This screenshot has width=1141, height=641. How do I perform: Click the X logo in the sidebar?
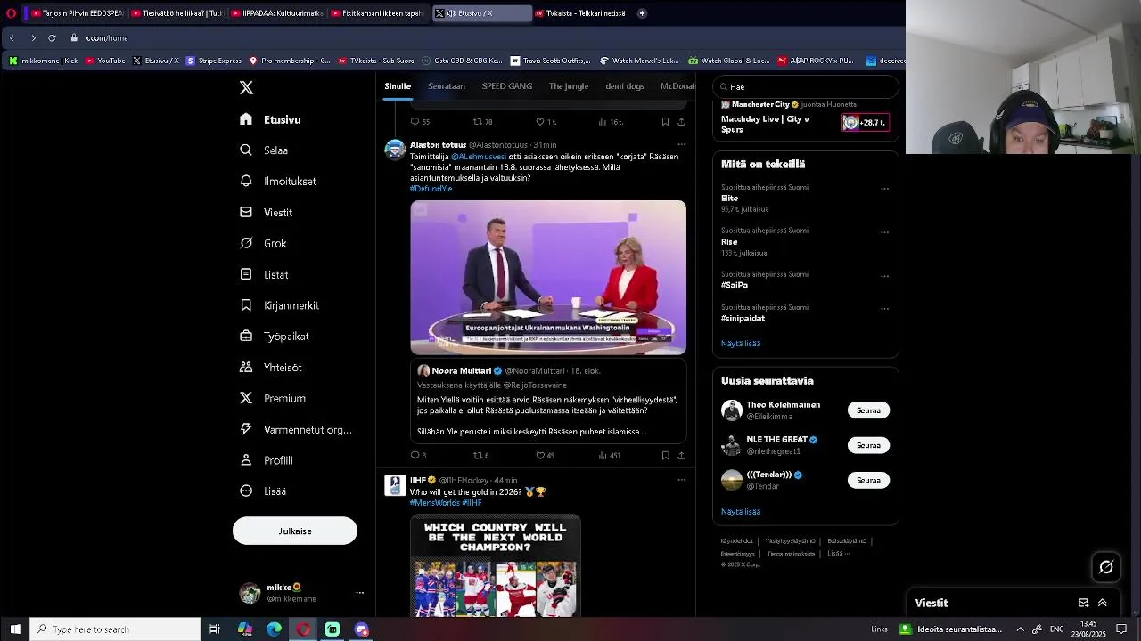coord(246,87)
